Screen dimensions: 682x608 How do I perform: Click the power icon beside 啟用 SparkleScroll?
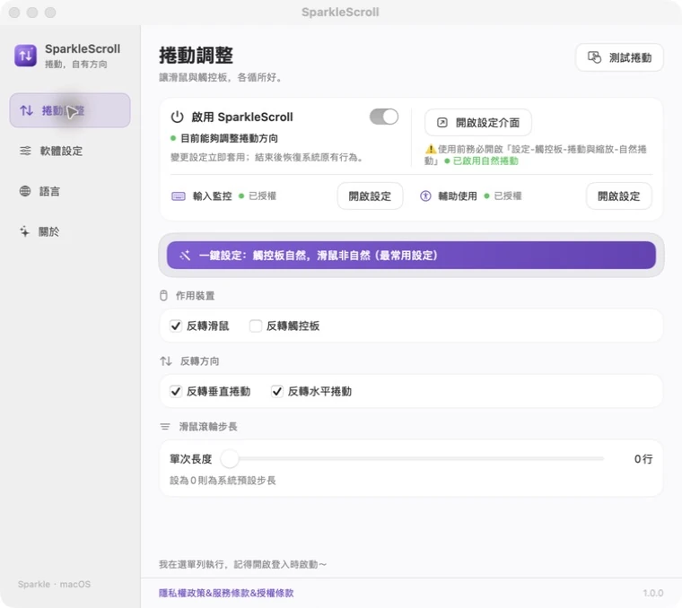[177, 117]
